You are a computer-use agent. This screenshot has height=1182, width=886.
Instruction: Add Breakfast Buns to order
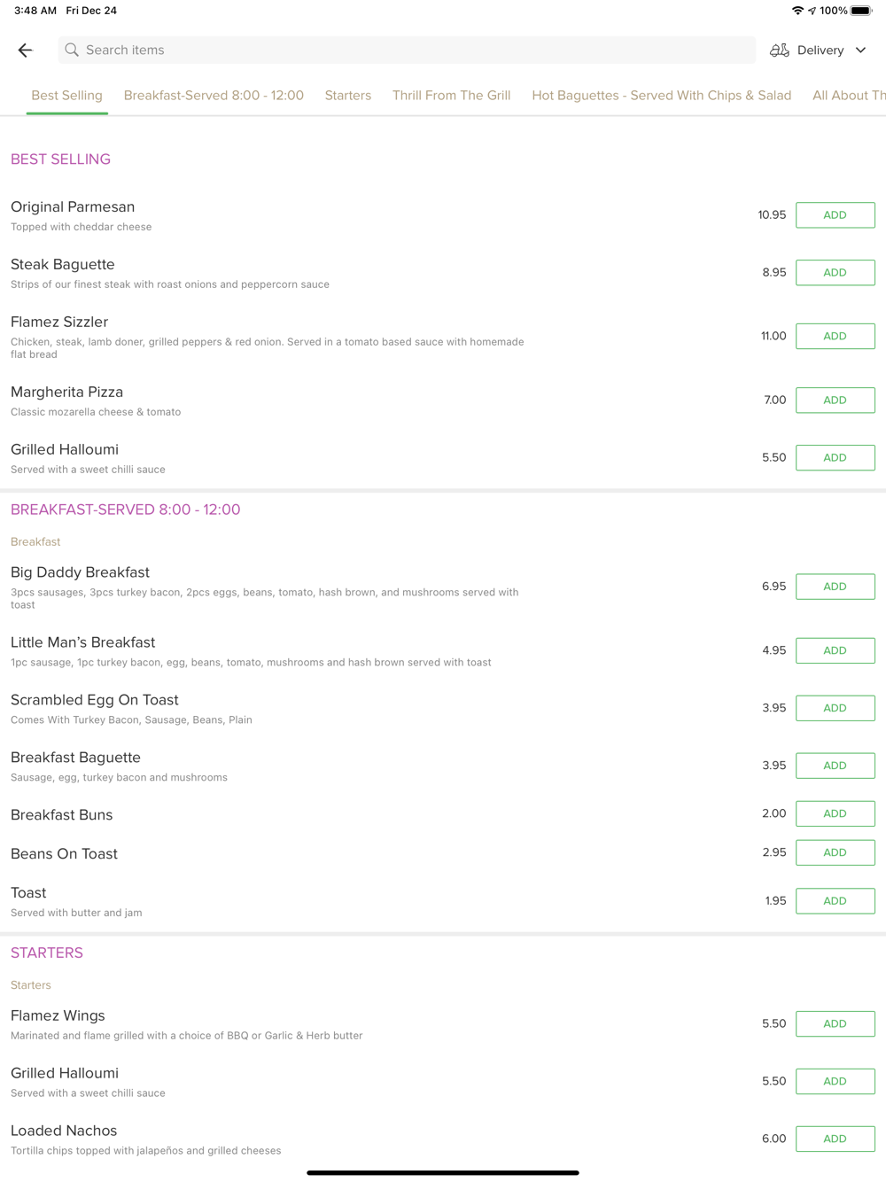tap(835, 813)
